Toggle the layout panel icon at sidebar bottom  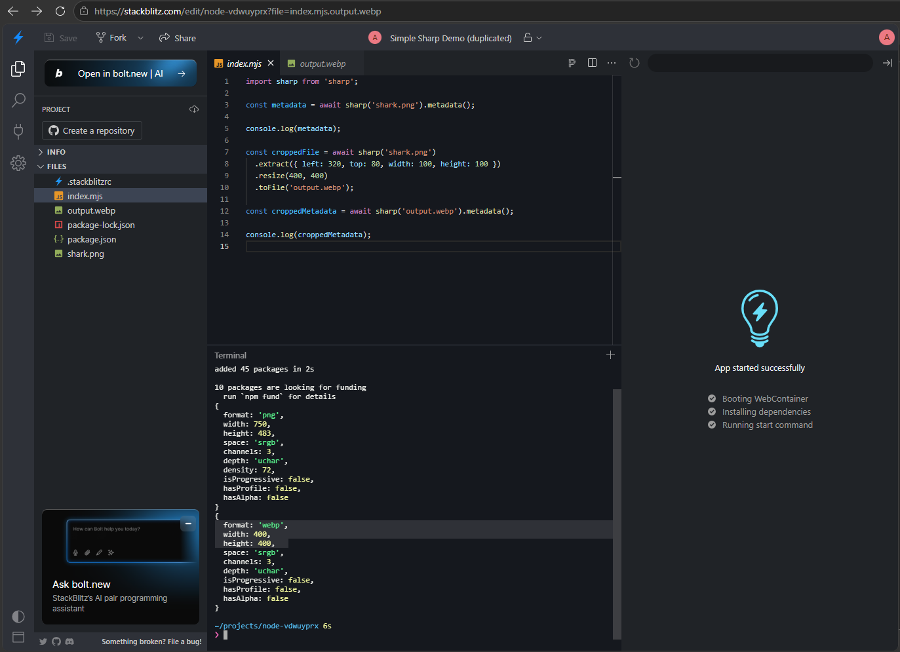(x=18, y=637)
